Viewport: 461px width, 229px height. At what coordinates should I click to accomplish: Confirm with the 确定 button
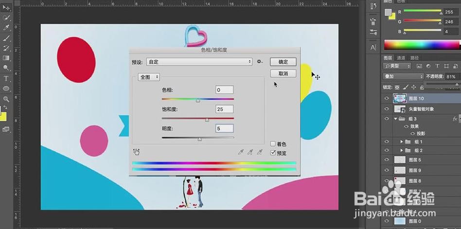[283, 62]
